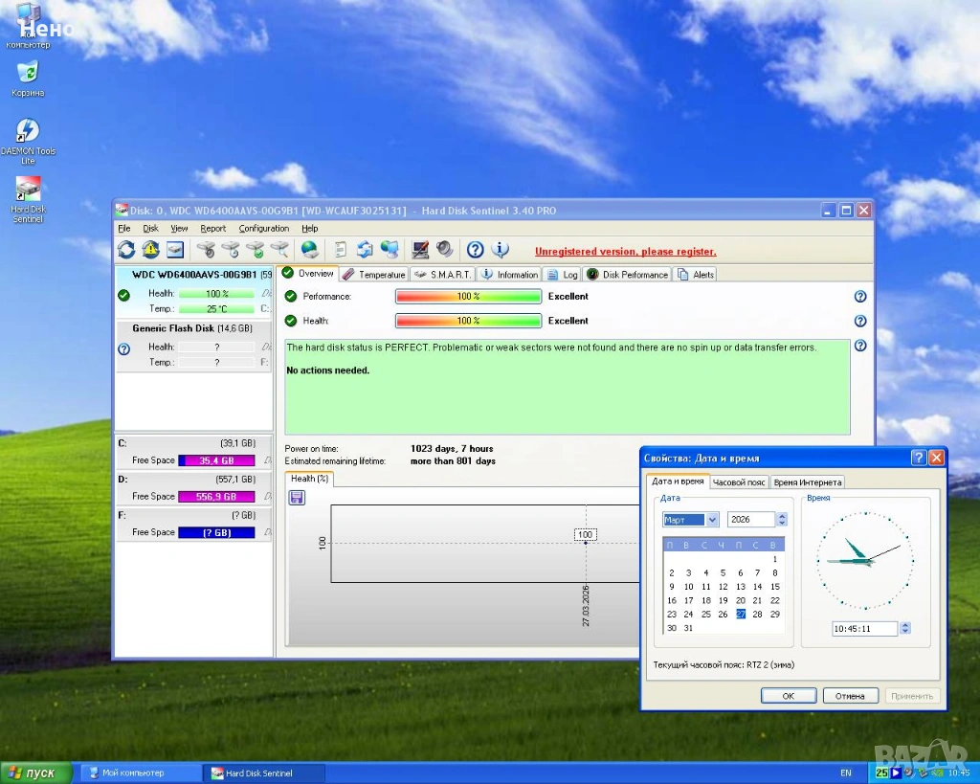
Task: Click the Отмена button
Action: pos(850,696)
